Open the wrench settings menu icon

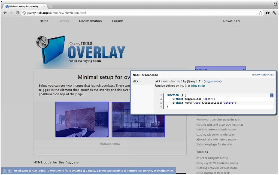coord(274,13)
